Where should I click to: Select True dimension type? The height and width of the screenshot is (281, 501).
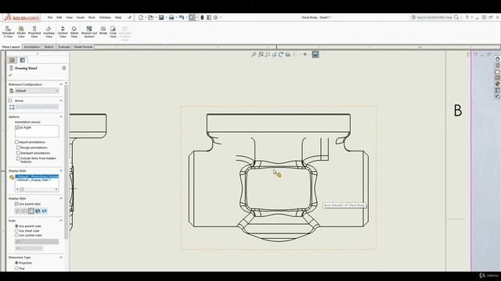pyautogui.click(x=16, y=269)
